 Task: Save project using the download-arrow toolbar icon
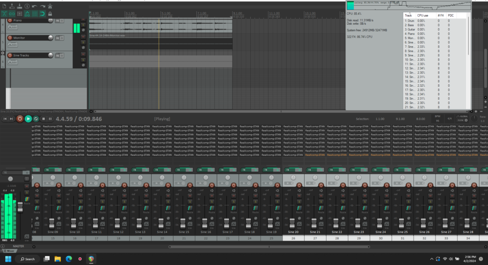tap(19, 6)
